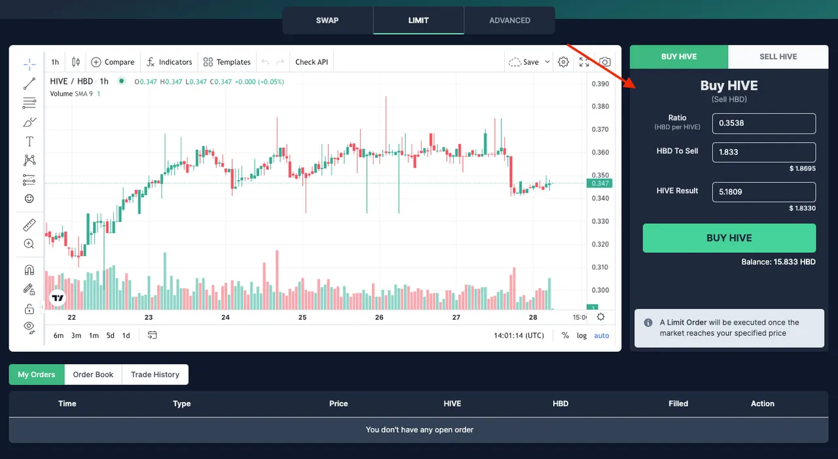The width and height of the screenshot is (838, 459).
Task: Toggle log scale on the chart
Action: coord(581,335)
